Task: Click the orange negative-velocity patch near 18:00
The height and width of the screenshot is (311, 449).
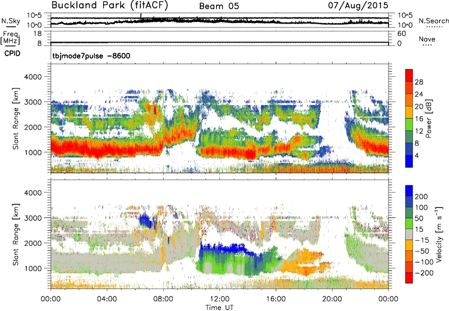Action: (x=308, y=262)
